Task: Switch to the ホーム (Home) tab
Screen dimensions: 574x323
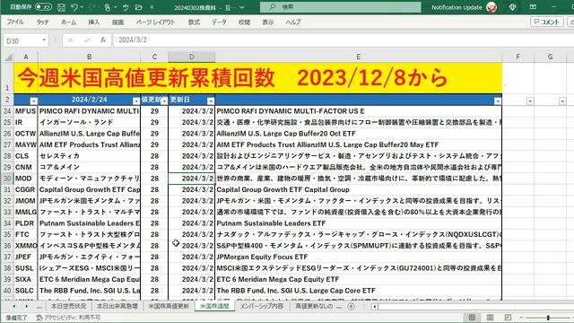Action: 68,22
